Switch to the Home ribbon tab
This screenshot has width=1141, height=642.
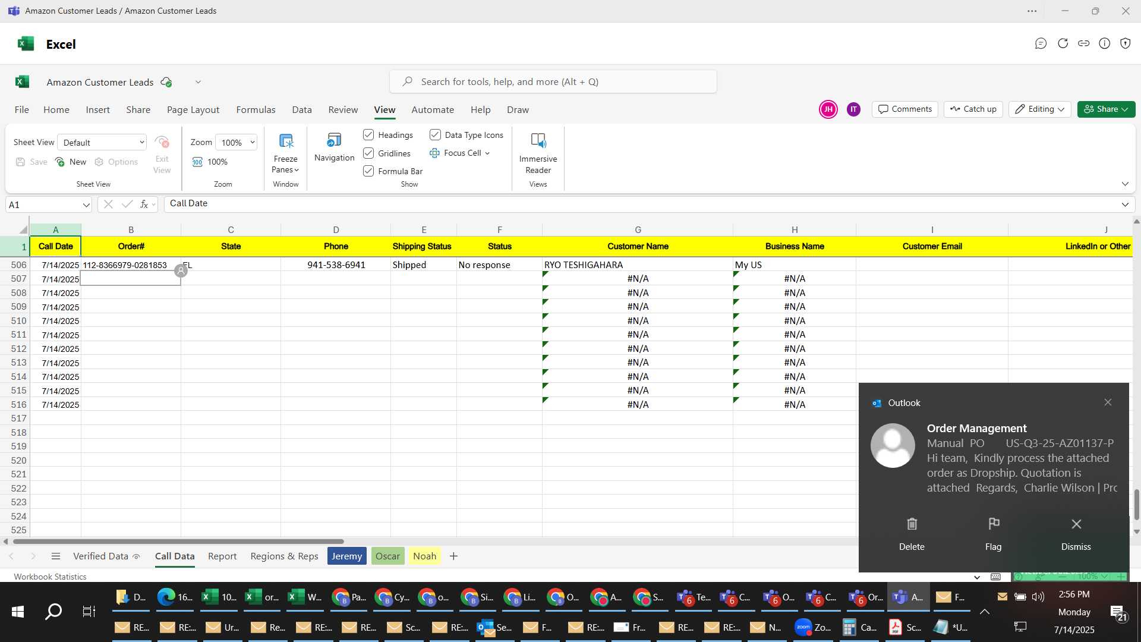click(x=56, y=110)
